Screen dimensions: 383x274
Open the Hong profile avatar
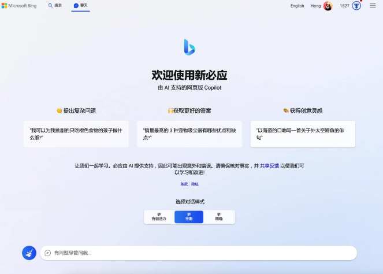pos(328,6)
